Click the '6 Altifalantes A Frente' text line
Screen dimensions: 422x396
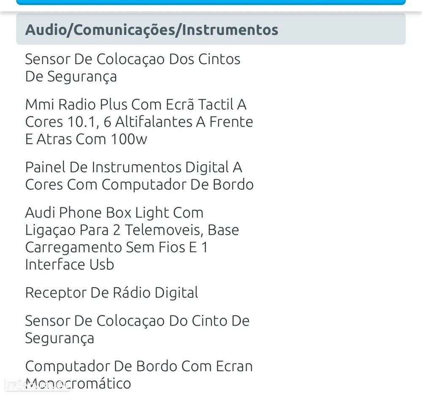coord(139,122)
